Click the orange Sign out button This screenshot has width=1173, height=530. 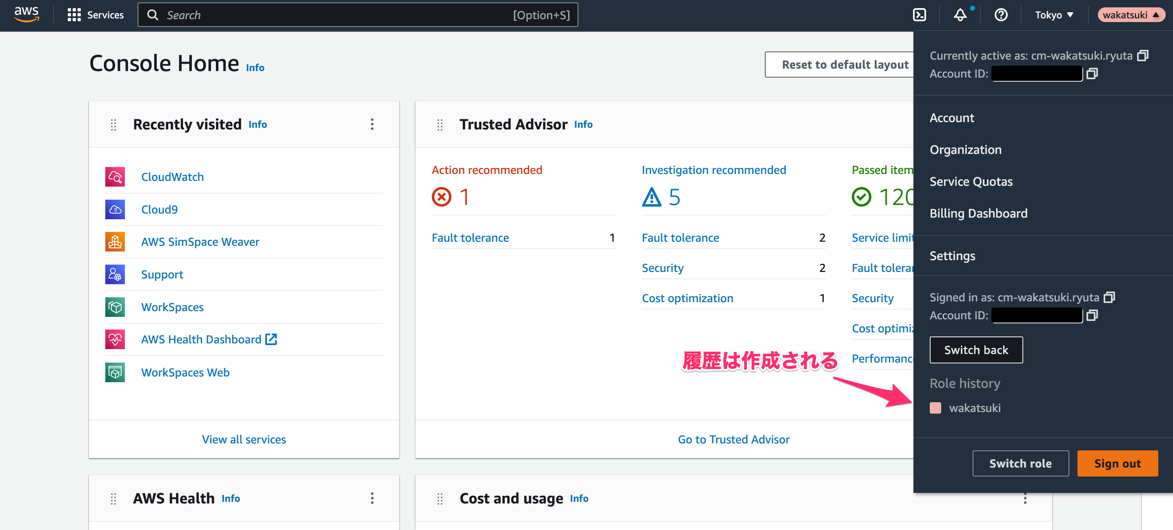pos(1117,463)
